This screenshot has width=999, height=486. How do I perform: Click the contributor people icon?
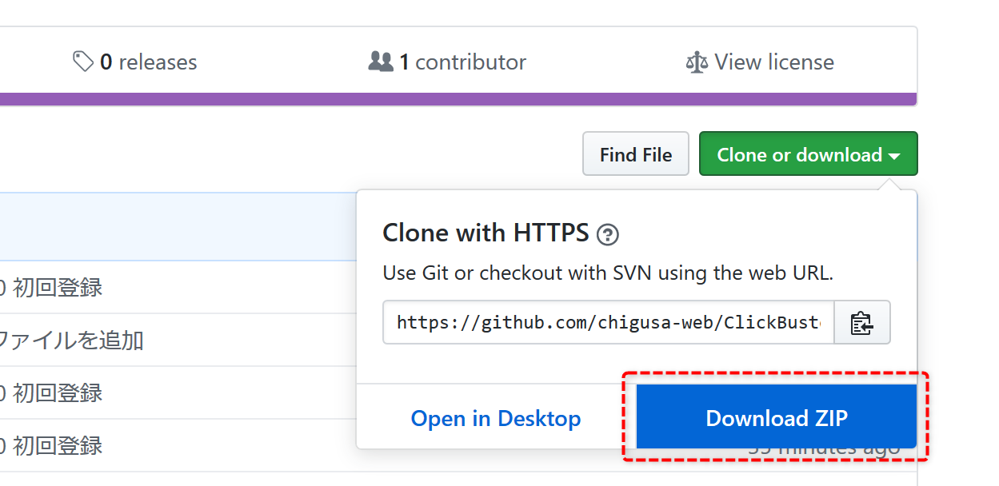pyautogui.click(x=381, y=62)
